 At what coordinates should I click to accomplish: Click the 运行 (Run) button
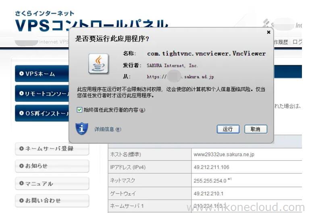pyautogui.click(x=228, y=129)
